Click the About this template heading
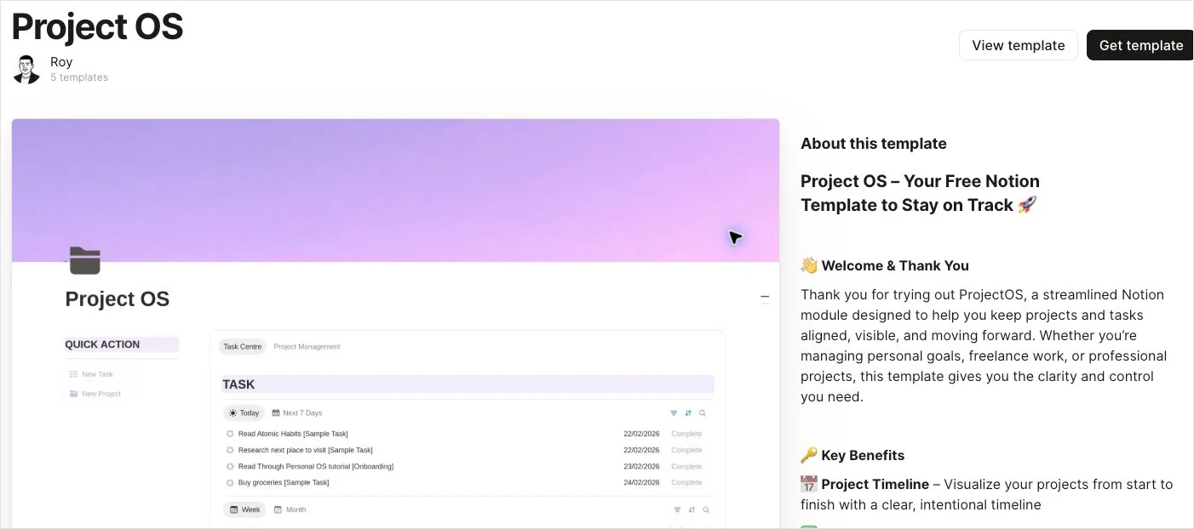The height and width of the screenshot is (529, 1194). tap(874, 144)
